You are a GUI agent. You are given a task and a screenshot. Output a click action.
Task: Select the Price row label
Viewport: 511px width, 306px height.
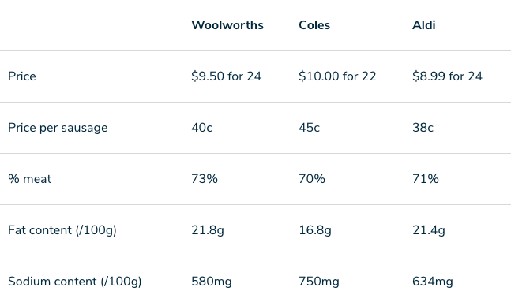(x=22, y=76)
